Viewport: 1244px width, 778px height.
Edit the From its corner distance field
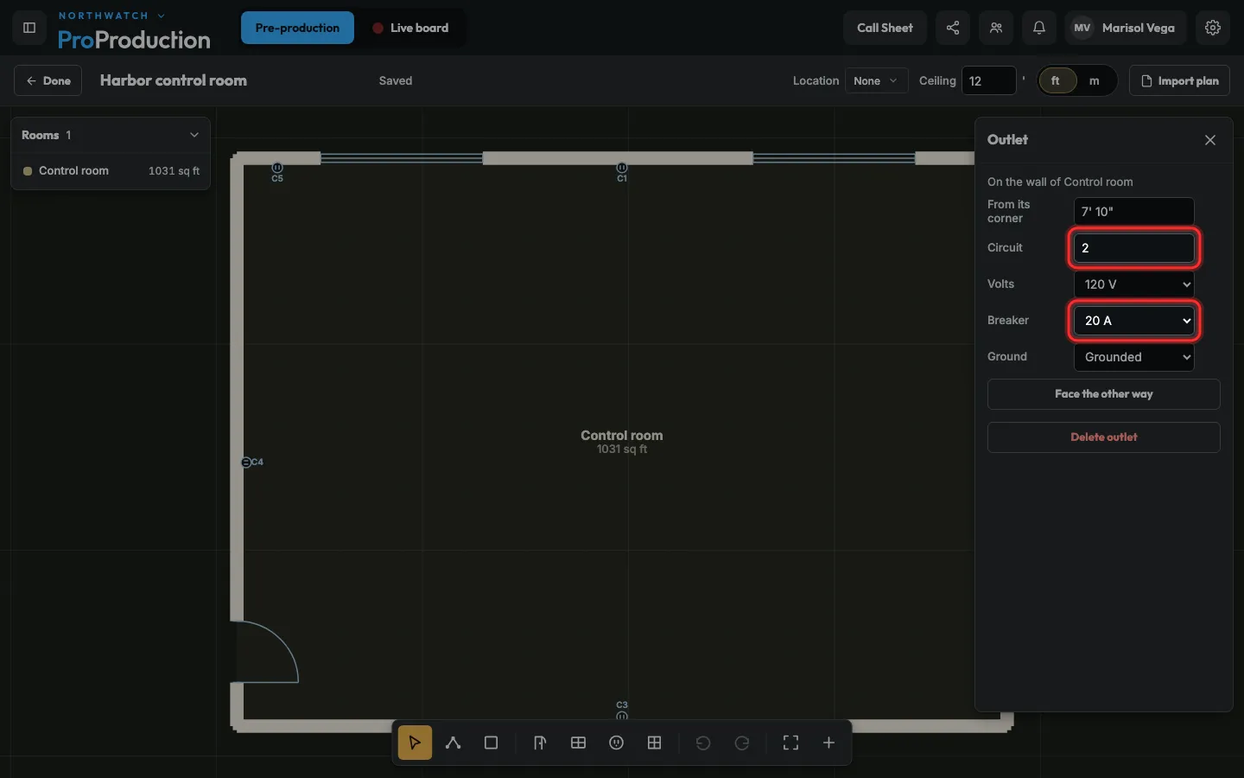coord(1133,212)
